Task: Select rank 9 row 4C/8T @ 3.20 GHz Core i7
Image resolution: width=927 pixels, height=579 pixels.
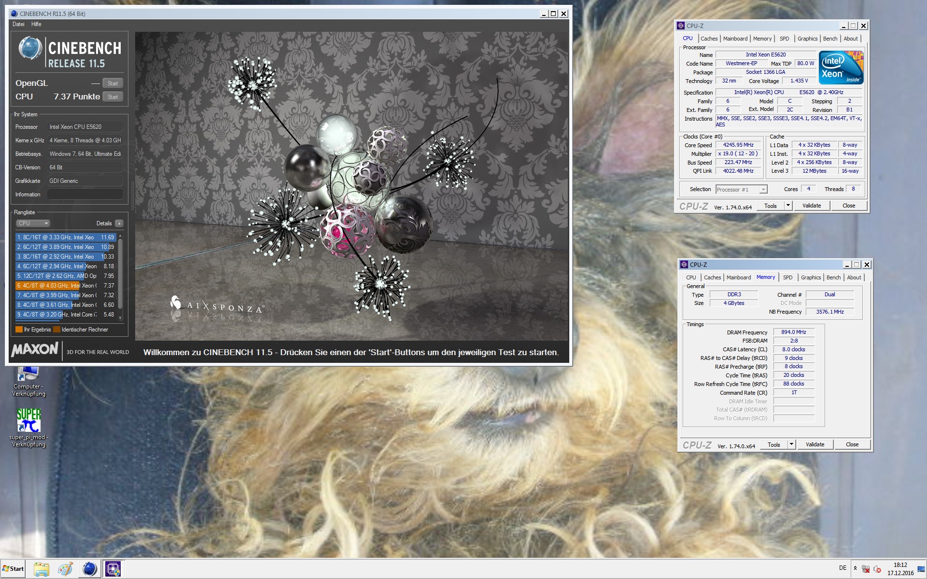Action: click(x=66, y=315)
